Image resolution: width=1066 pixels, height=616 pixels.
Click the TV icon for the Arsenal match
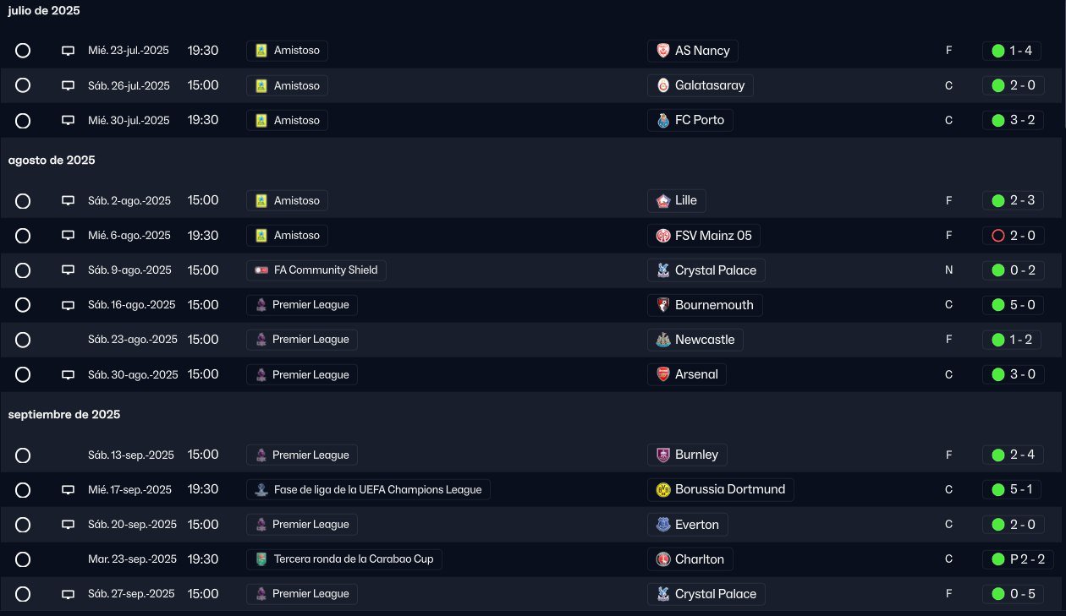click(69, 374)
